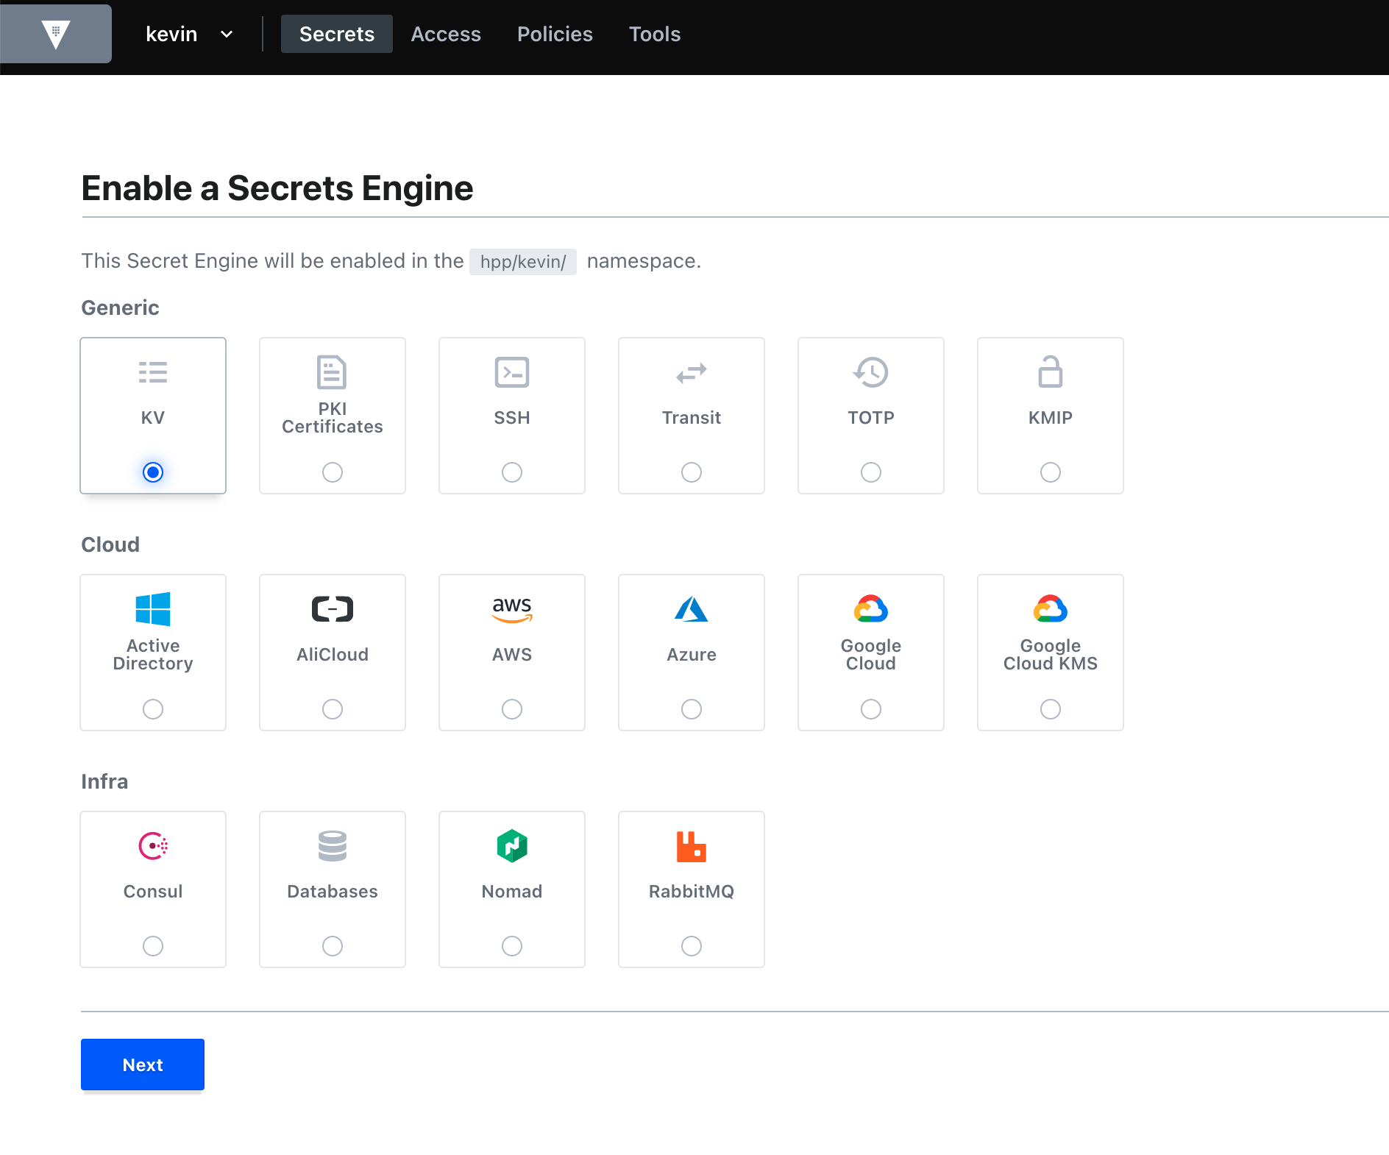This screenshot has height=1155, width=1389.
Task: Click the PKI Certificates document icon
Action: pos(332,372)
